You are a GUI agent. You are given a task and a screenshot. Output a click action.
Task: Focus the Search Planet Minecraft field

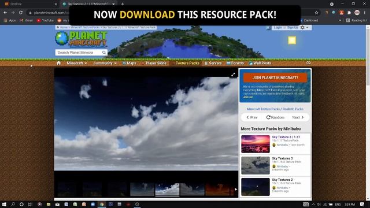click(x=79, y=53)
